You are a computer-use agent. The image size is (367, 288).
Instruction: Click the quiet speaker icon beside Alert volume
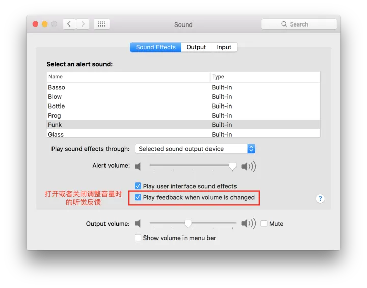pos(138,166)
